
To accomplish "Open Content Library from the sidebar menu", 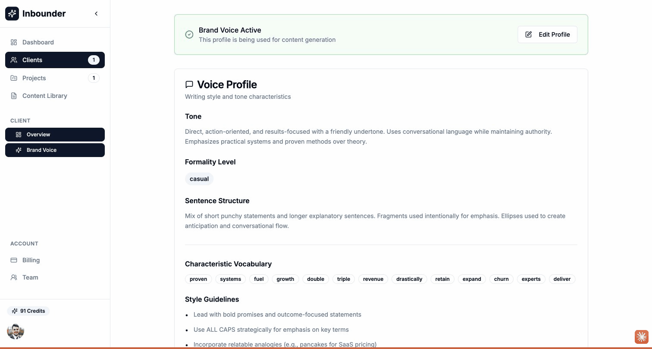I will (45, 96).
